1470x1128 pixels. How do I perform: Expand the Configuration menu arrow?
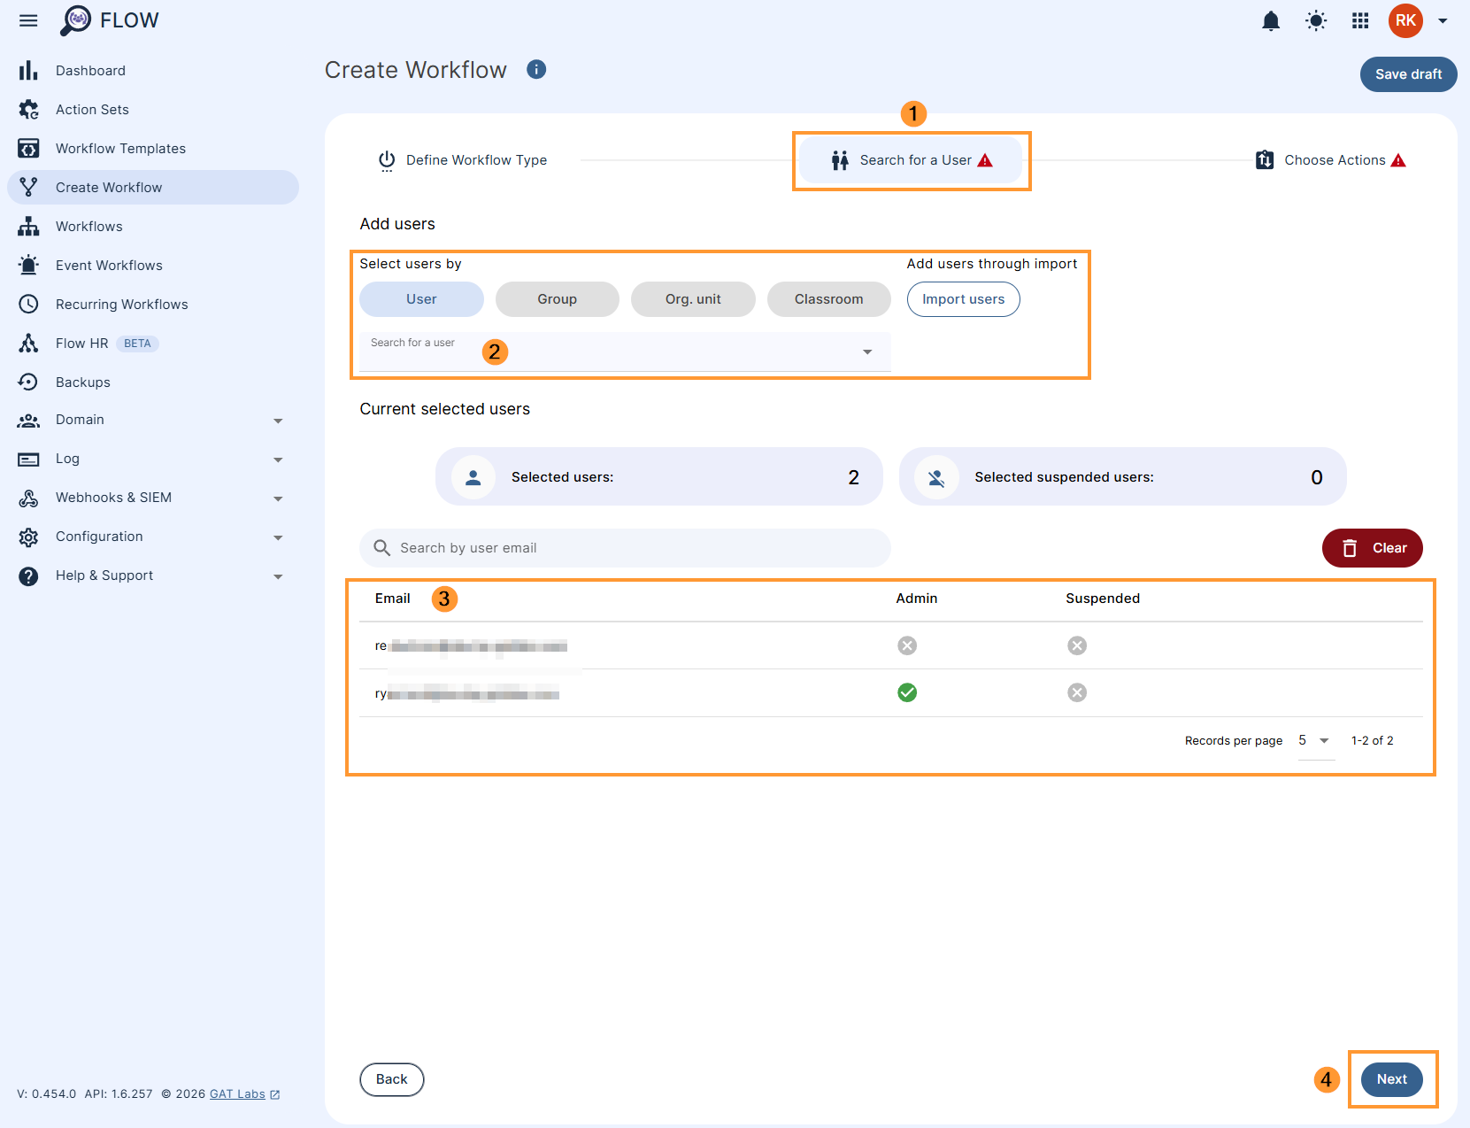(278, 537)
